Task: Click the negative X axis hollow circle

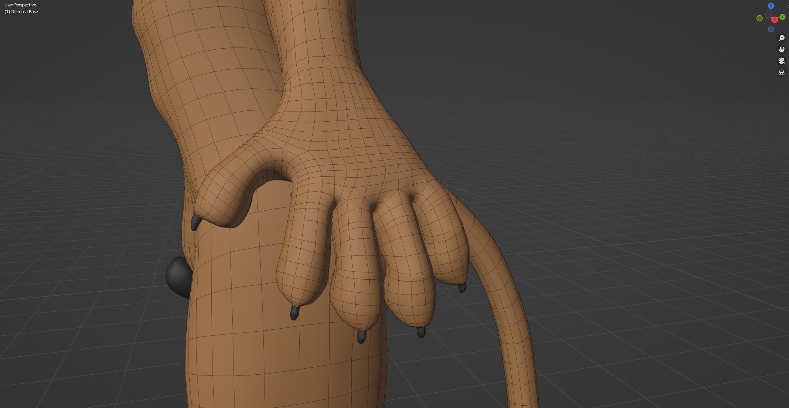Action: coord(767,15)
